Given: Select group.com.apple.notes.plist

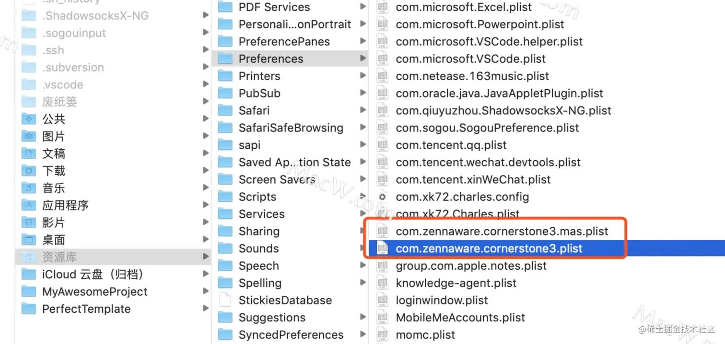Looking at the screenshot, I should [x=471, y=266].
